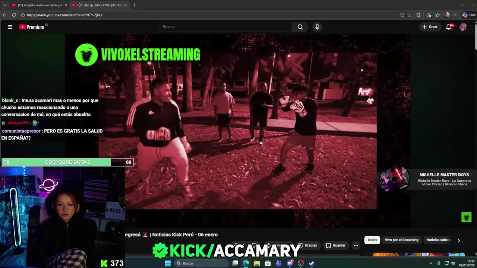Open volume control in system tray
The image size is (477, 268).
(x=453, y=263)
